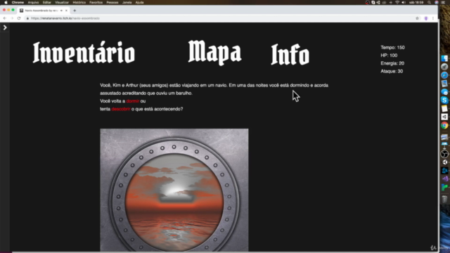Bookmark this page with the star icon

point(417,18)
